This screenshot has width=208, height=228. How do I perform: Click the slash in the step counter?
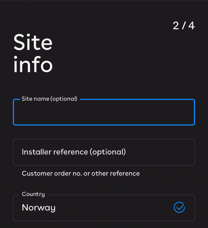184,26
